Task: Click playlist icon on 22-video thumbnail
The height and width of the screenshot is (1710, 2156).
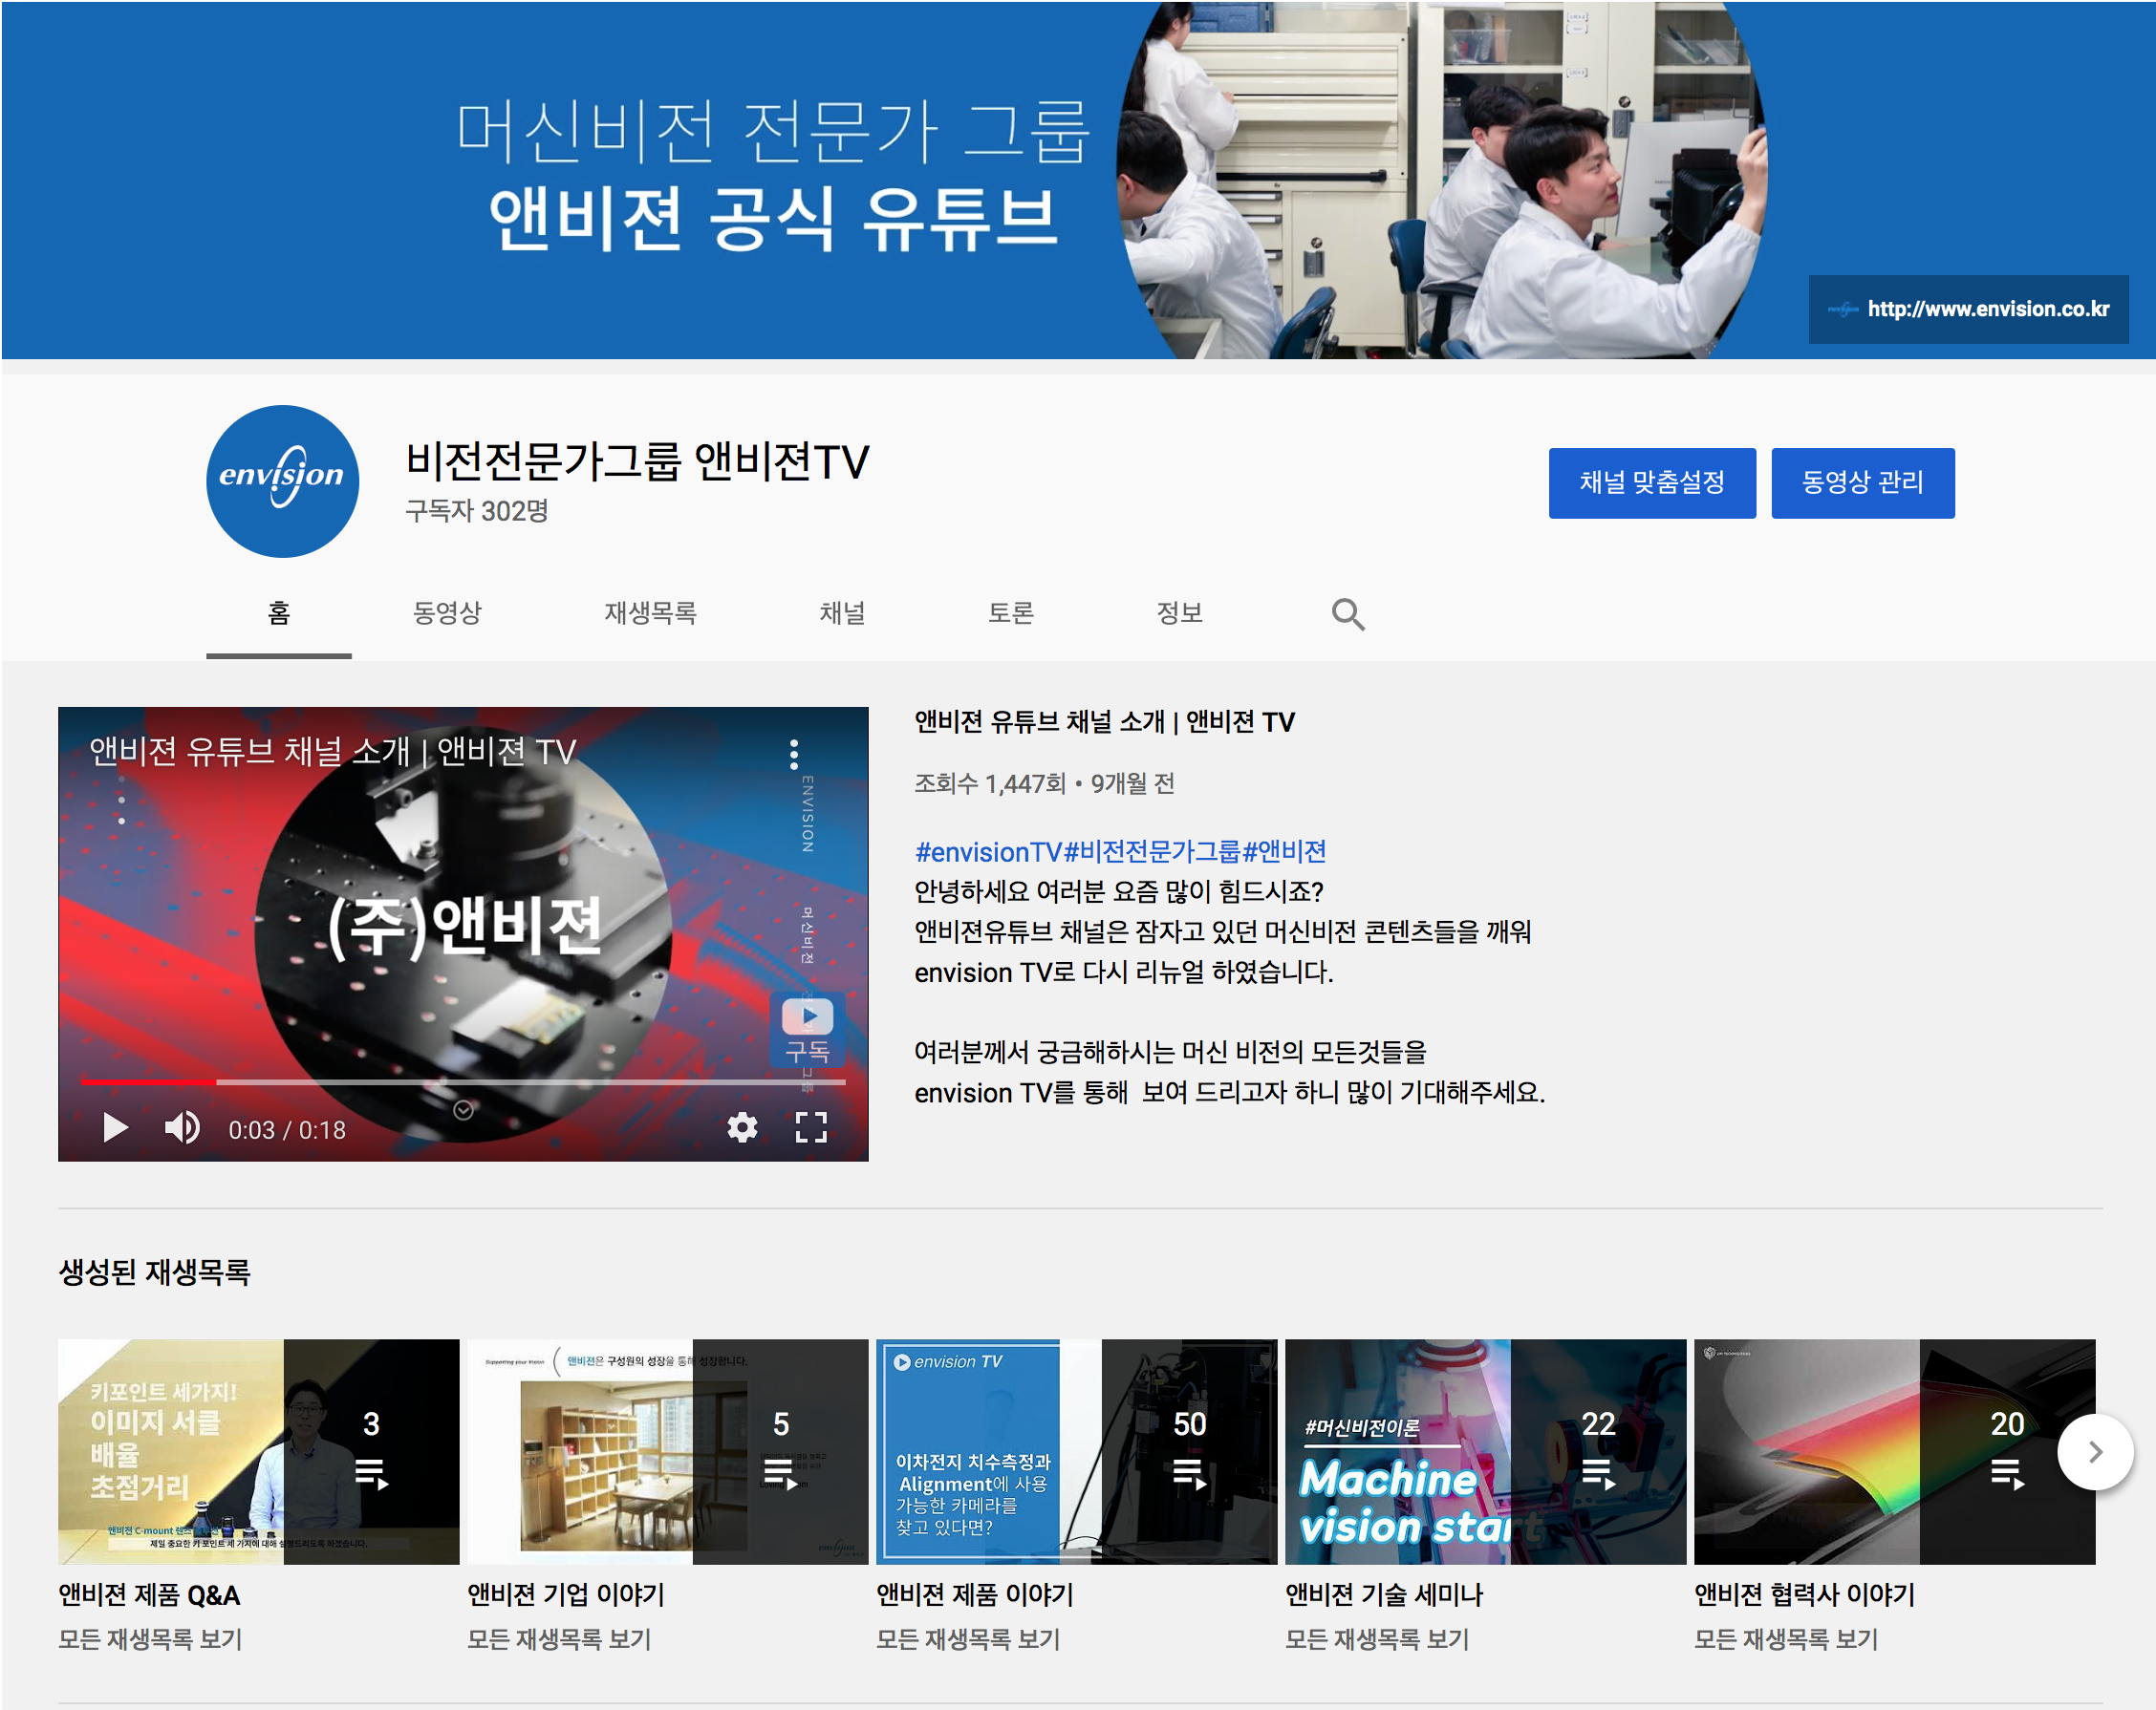Action: point(1599,1474)
